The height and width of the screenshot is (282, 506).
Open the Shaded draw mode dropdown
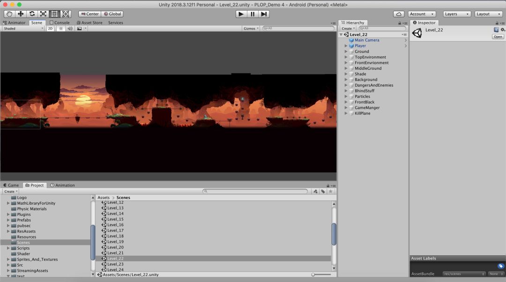tap(23, 29)
